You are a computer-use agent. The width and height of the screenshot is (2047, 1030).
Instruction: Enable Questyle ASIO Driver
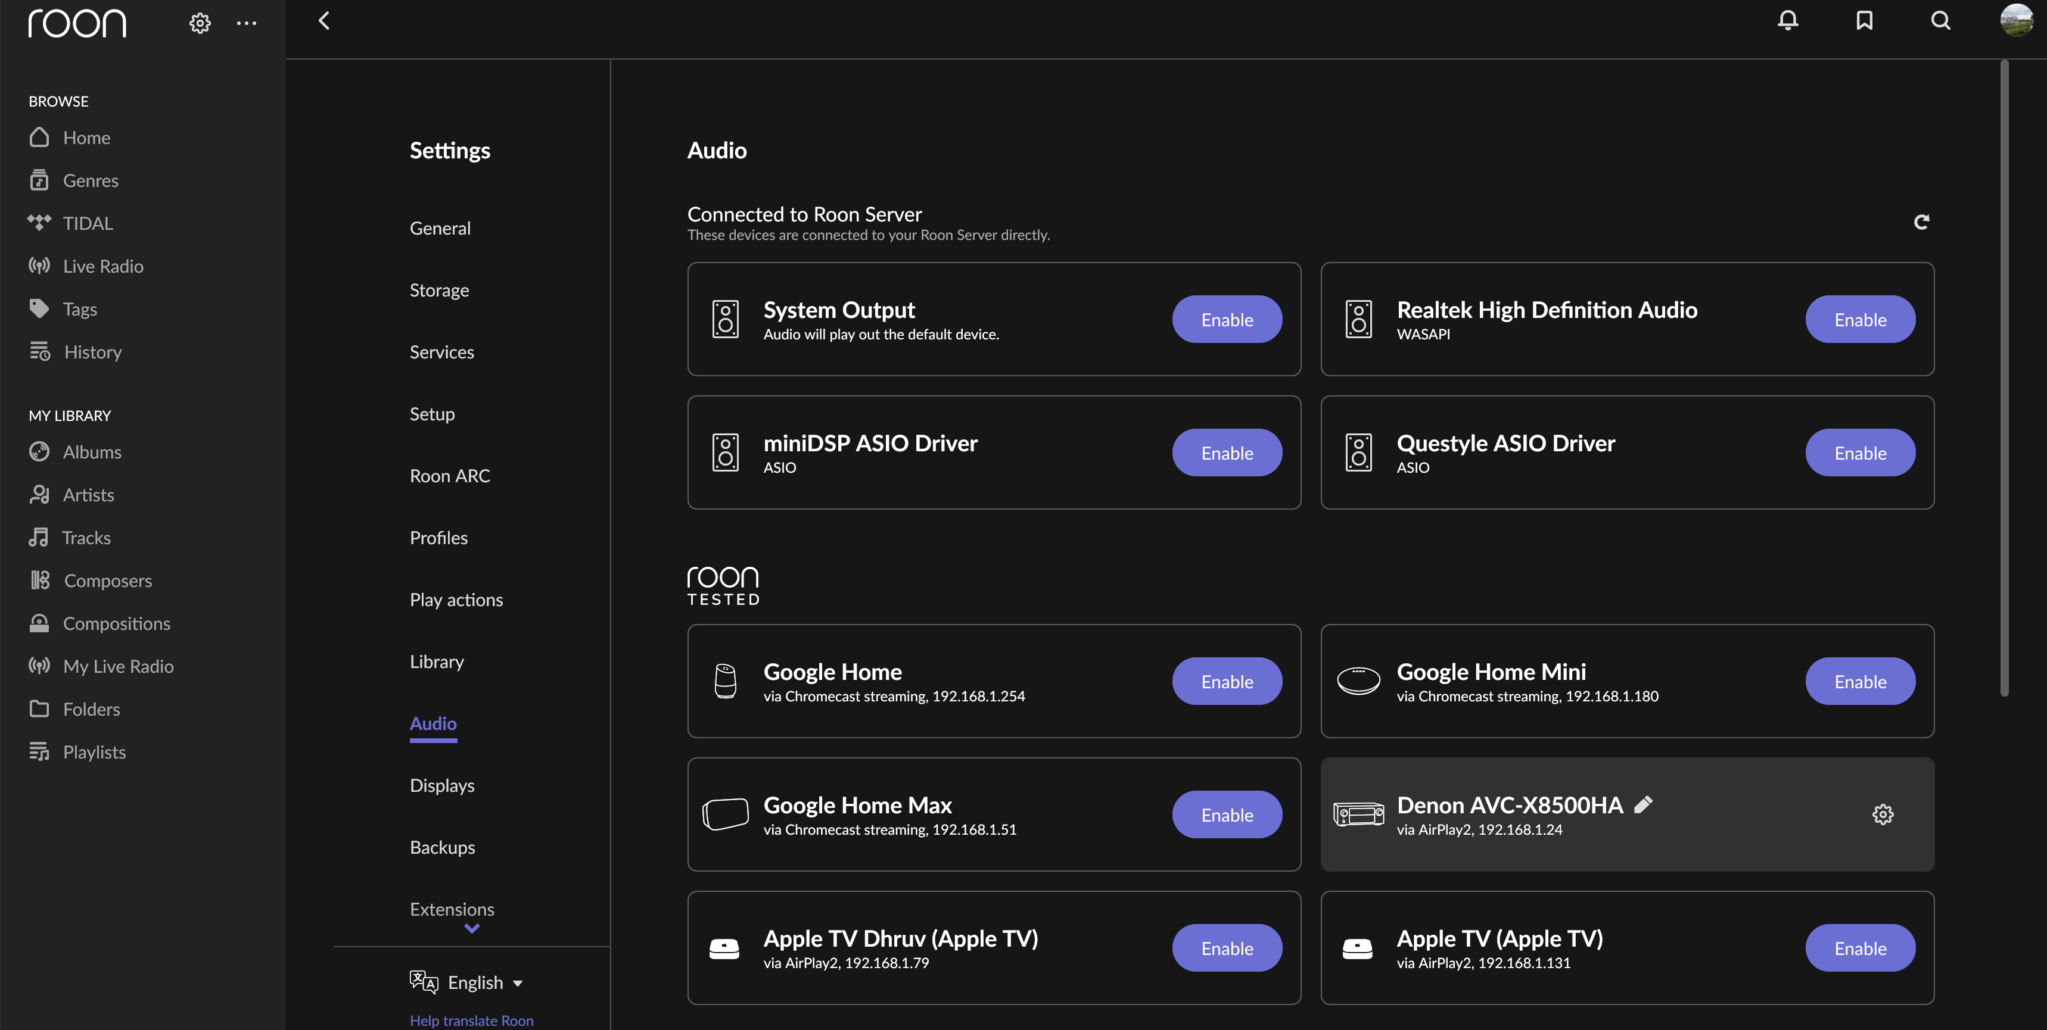pos(1861,452)
